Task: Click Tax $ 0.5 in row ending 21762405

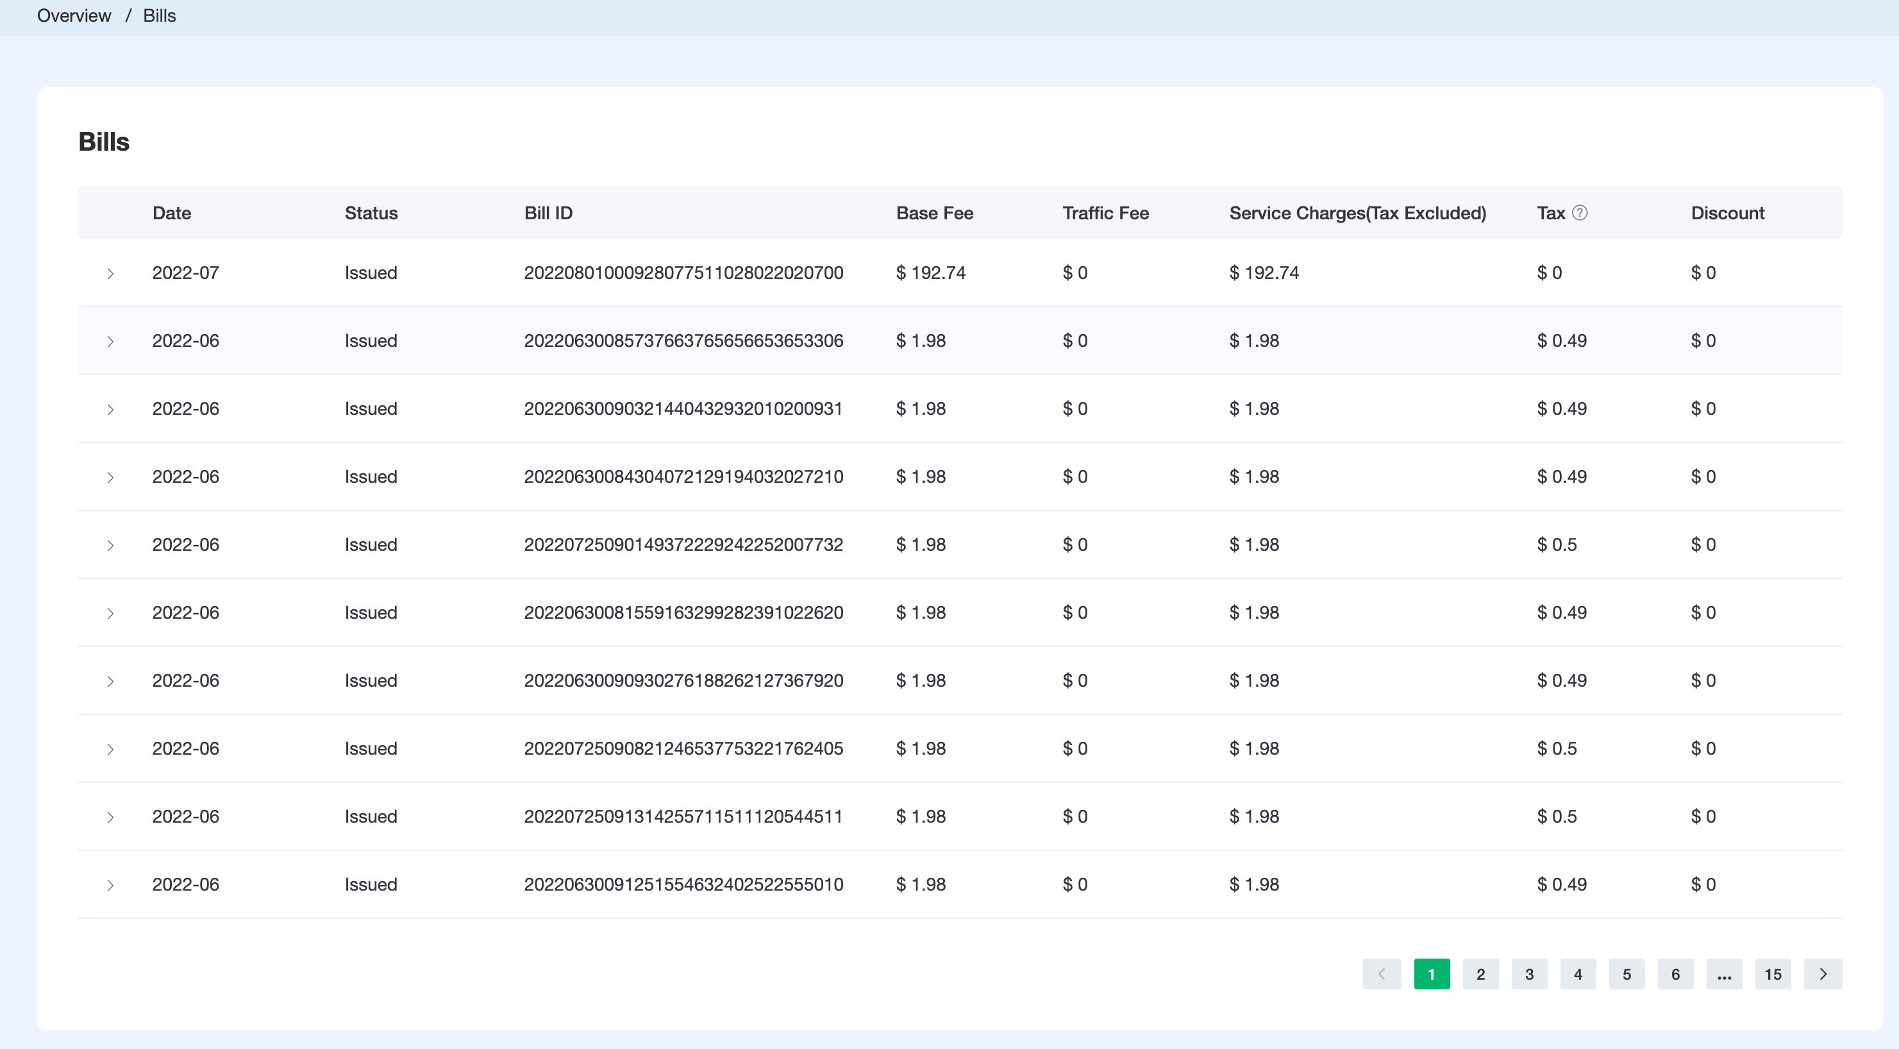Action: pos(1556,748)
